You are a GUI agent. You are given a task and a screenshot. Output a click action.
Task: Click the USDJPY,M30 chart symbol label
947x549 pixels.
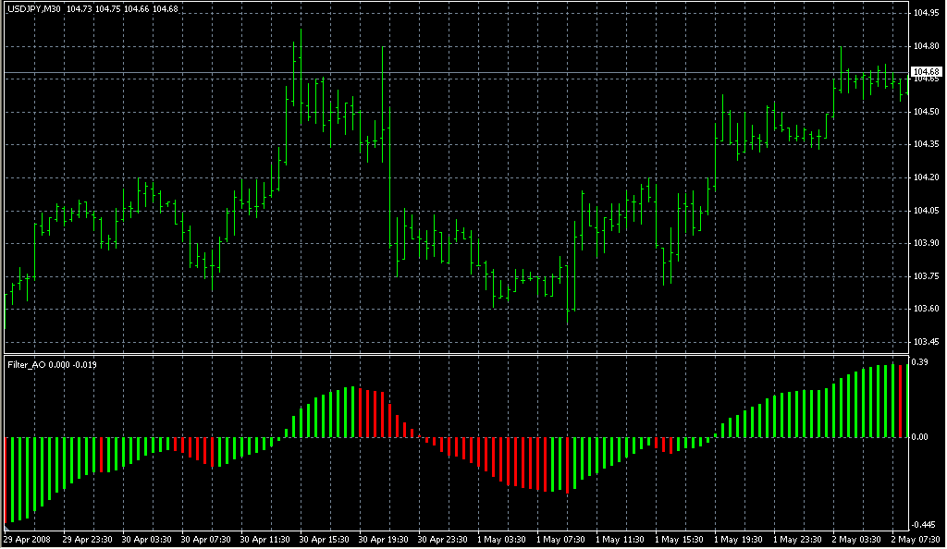(x=33, y=9)
